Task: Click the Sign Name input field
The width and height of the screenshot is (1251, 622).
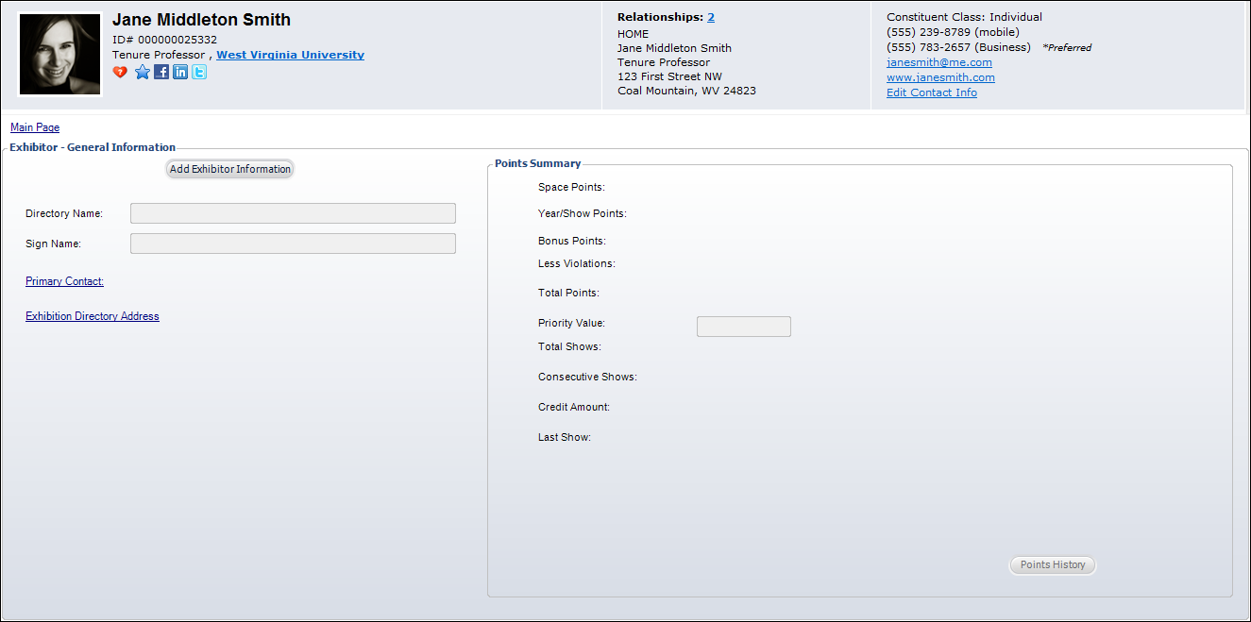Action: 293,244
